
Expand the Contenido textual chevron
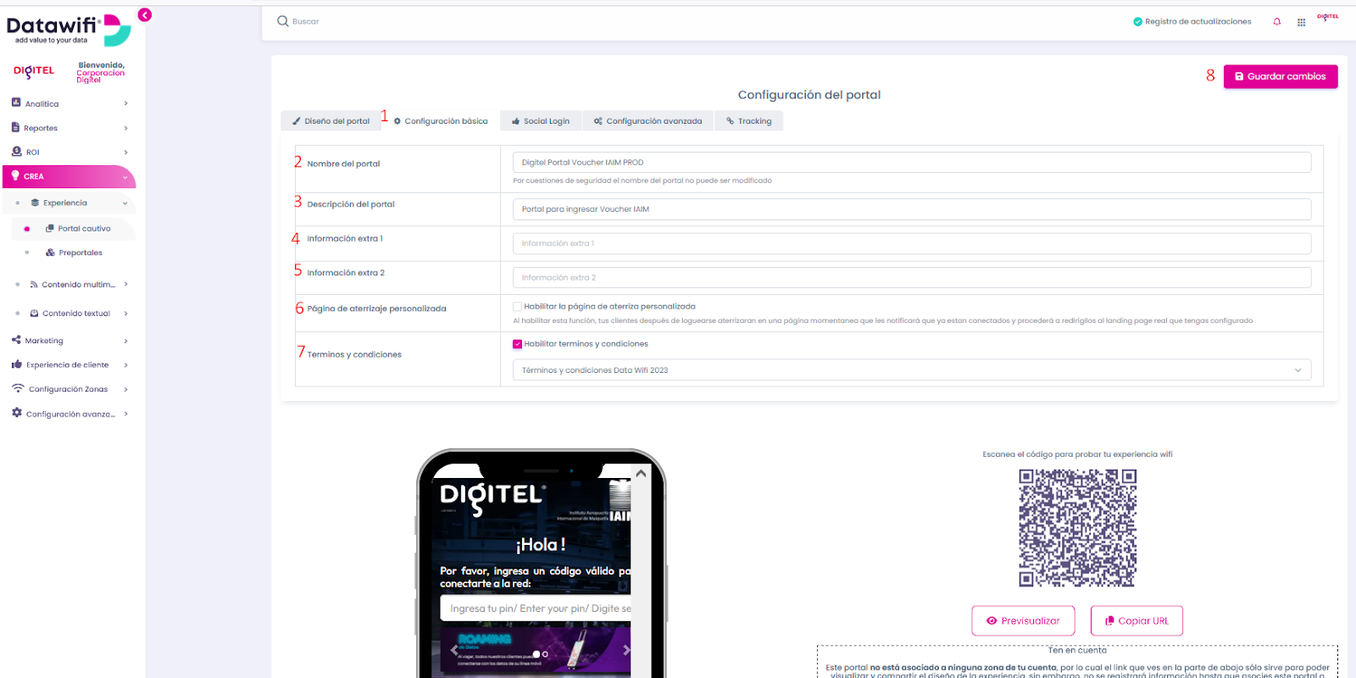[125, 314]
